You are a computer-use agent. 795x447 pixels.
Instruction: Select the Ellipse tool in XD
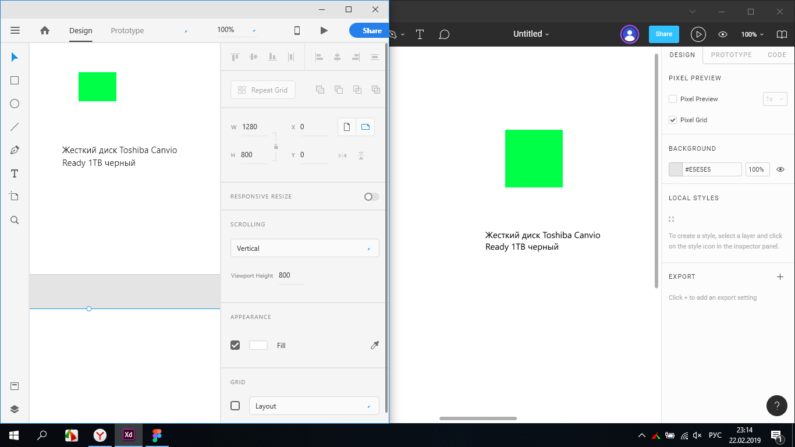(x=15, y=104)
